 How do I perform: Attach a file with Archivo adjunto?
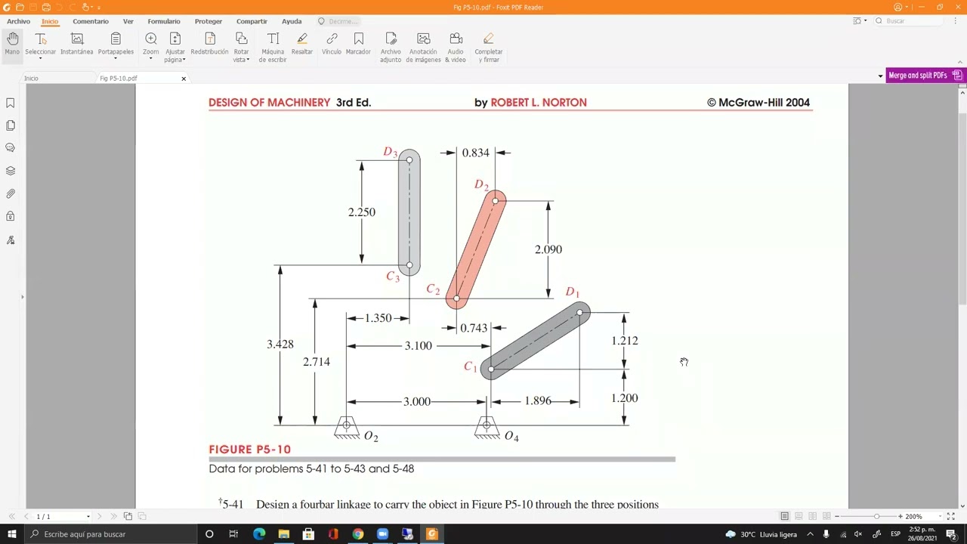click(391, 47)
